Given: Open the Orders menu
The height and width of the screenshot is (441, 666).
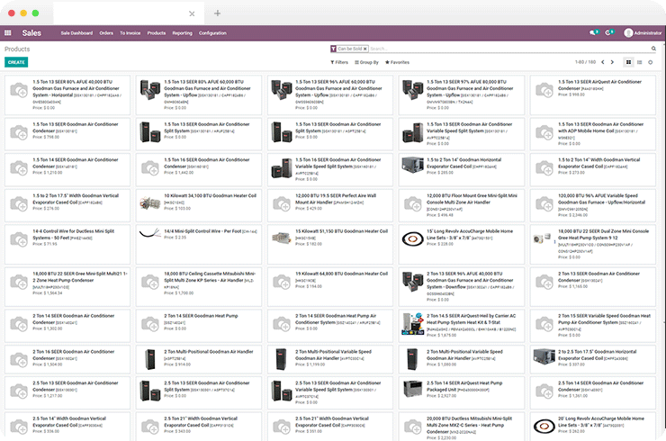Looking at the screenshot, I should pos(106,32).
